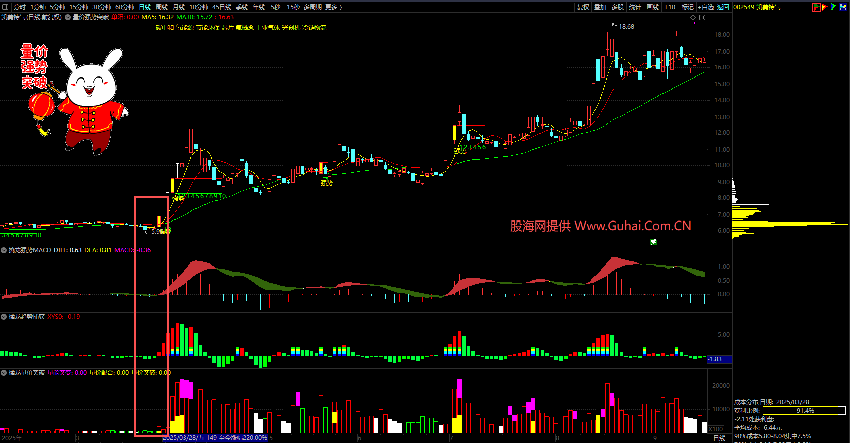Open the 擒龙量价突破 indicator dropdown arrow
Screen dimensions: 850x443
[x=4, y=373]
